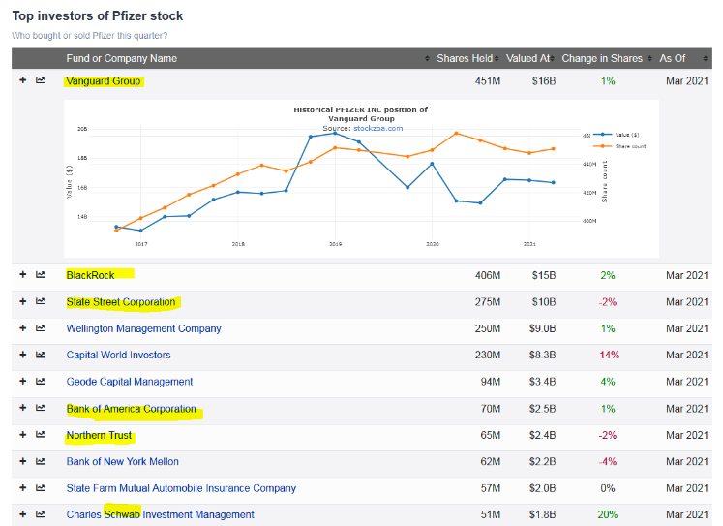Select the 62M shares for Bank of New York Mellon

(x=490, y=461)
